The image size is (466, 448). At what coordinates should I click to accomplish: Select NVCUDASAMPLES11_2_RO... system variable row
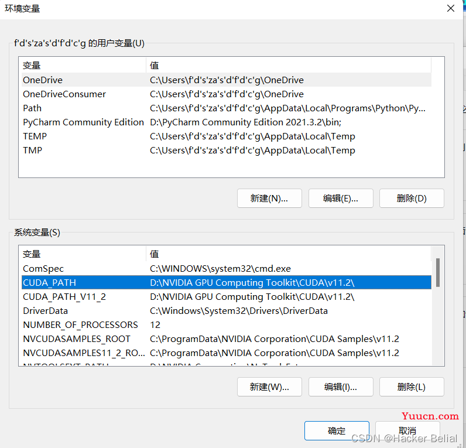(x=227, y=353)
